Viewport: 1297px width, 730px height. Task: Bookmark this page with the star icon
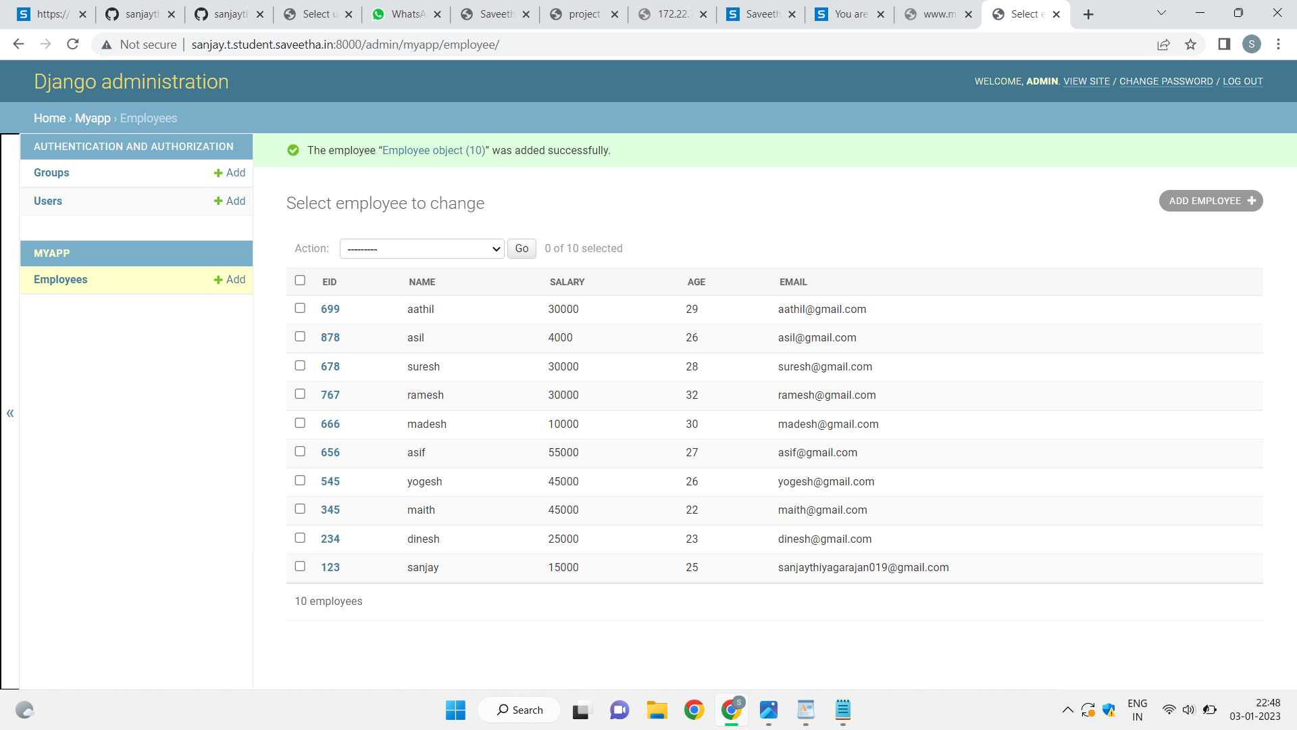[x=1190, y=45]
